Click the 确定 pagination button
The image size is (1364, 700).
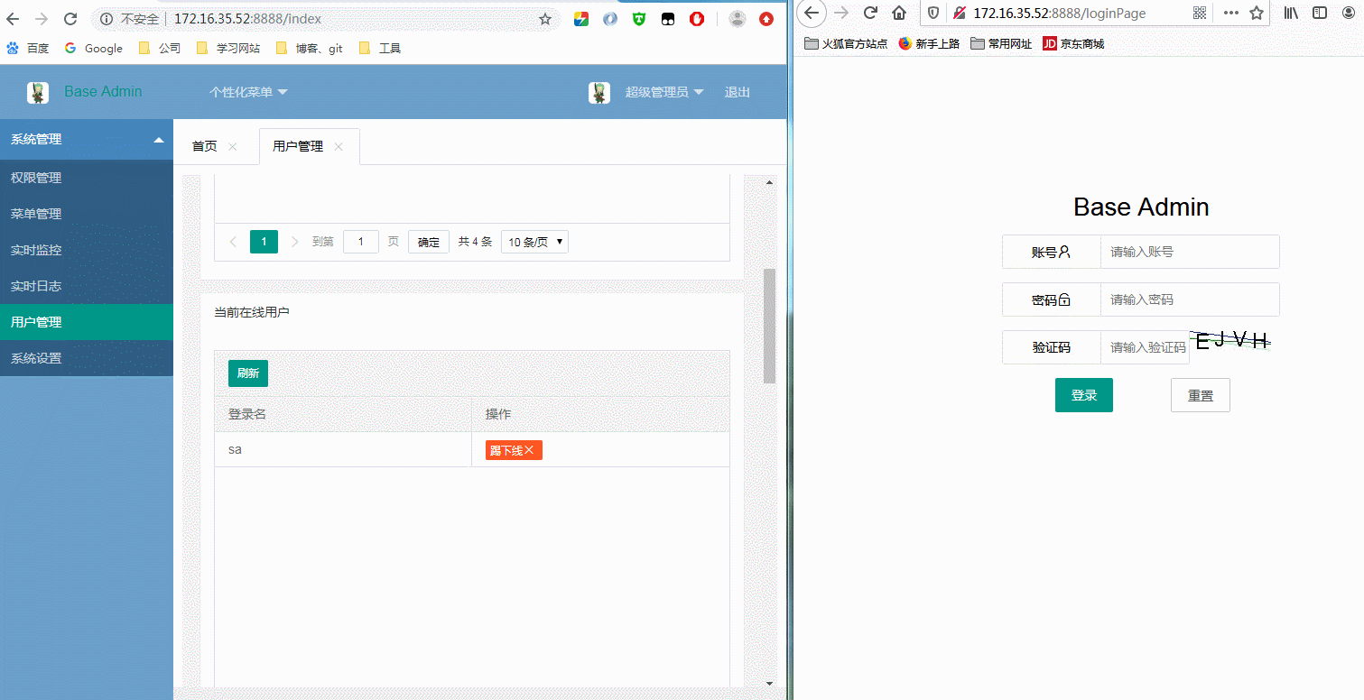click(x=429, y=242)
